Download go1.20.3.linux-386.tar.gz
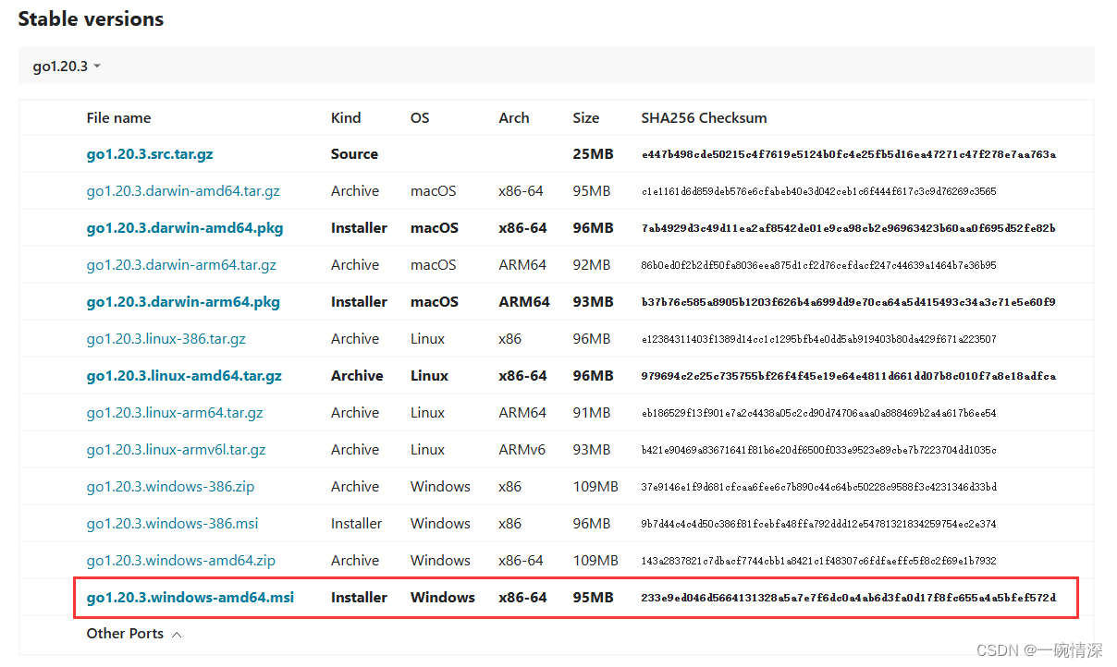The image size is (1117, 667). pyautogui.click(x=166, y=339)
